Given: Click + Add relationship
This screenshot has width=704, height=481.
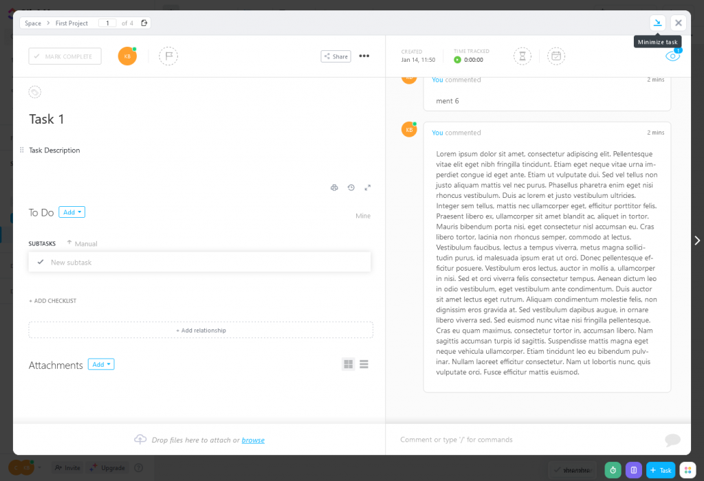Looking at the screenshot, I should 201,331.
